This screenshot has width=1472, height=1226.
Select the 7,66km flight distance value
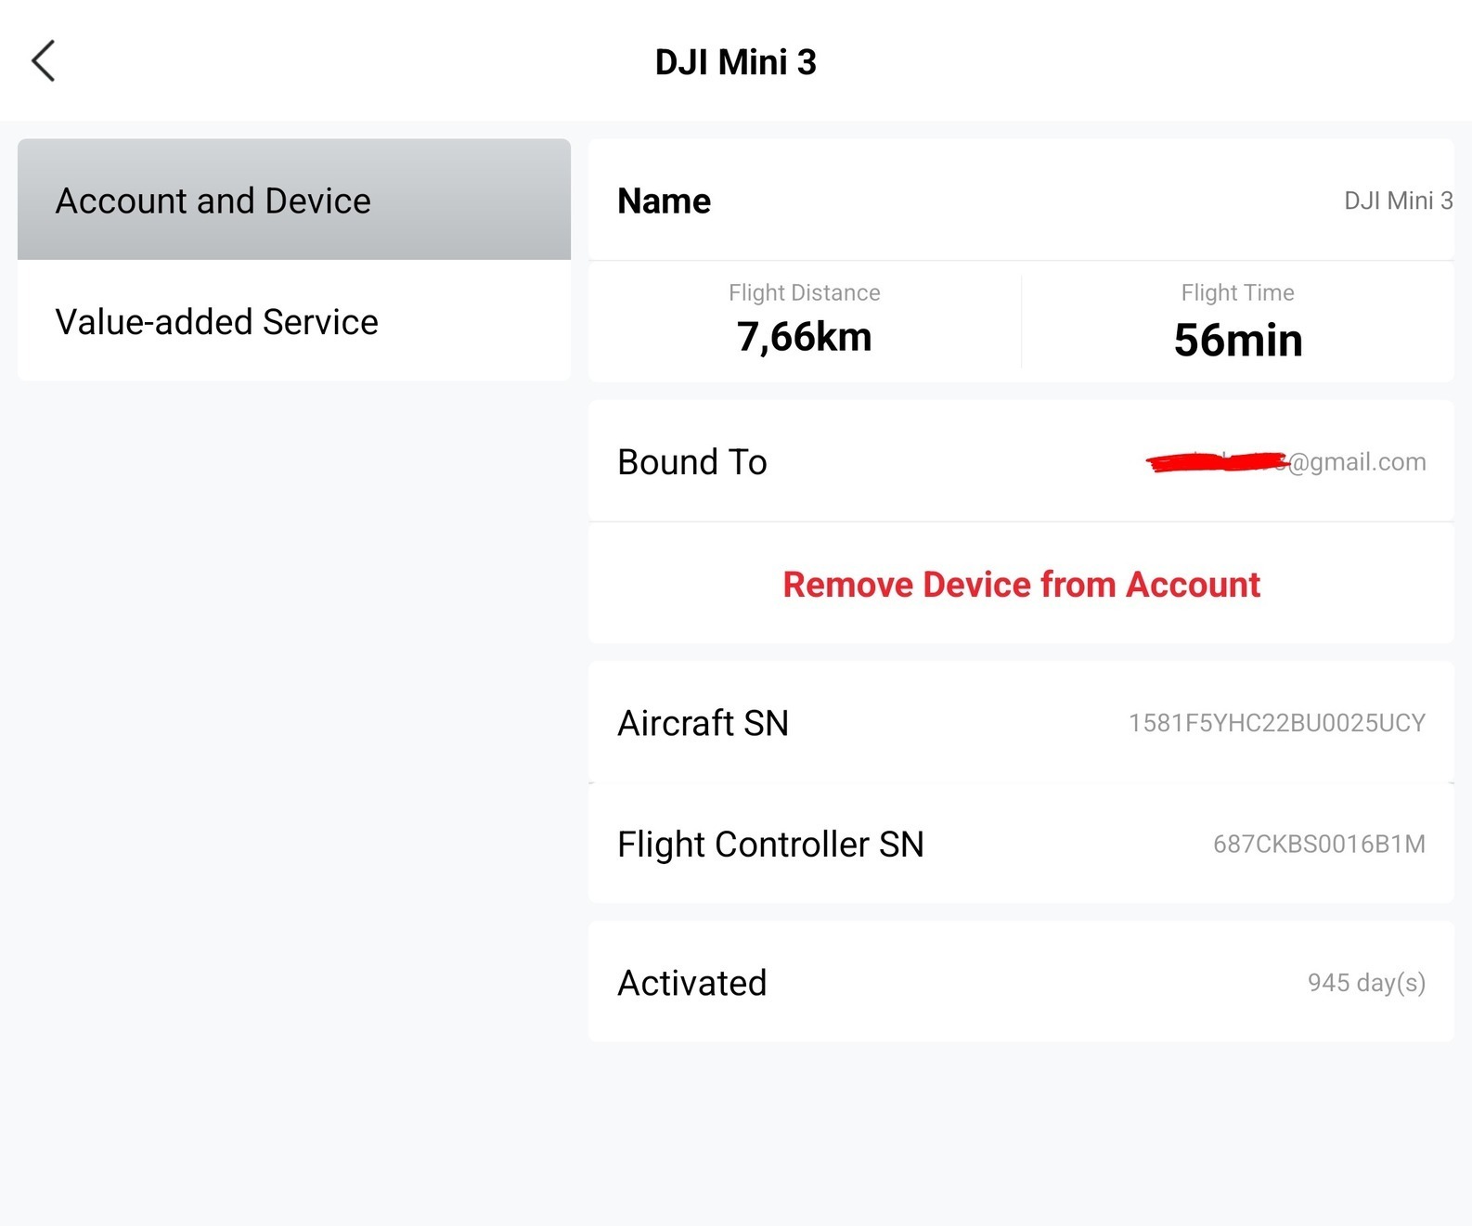point(804,338)
